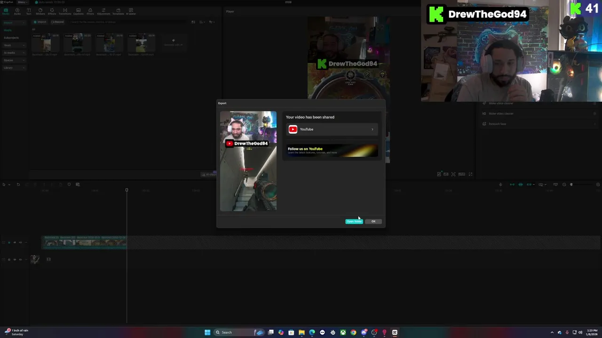Show hidden system tray icons

tap(552, 332)
